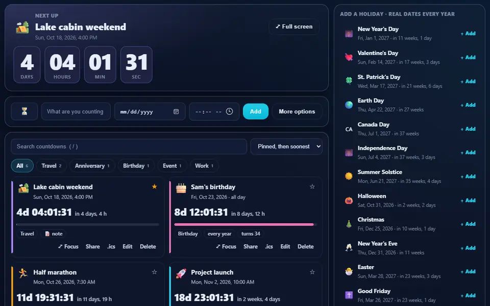Viewport: 490px width, 306px height.
Task: Click Sam's birthday pink progress bar
Action: coord(246,224)
